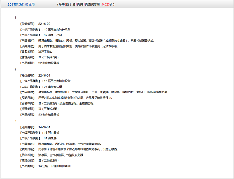This screenshot has height=179, width=234.
Task: Click 01 洁净屏 second-level category line
Action: [x=38, y=138]
